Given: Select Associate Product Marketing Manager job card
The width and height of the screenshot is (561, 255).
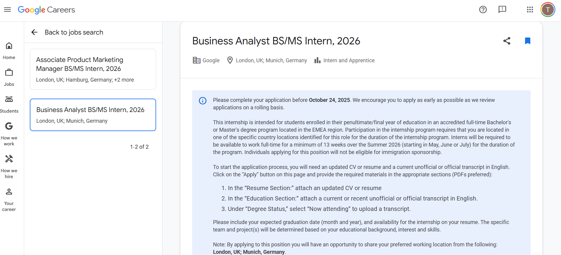Looking at the screenshot, I should coord(93,69).
